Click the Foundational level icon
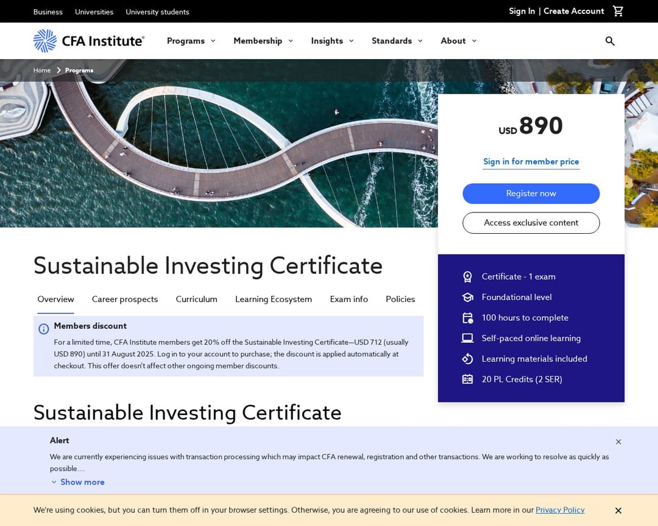658x526 pixels. (x=467, y=297)
